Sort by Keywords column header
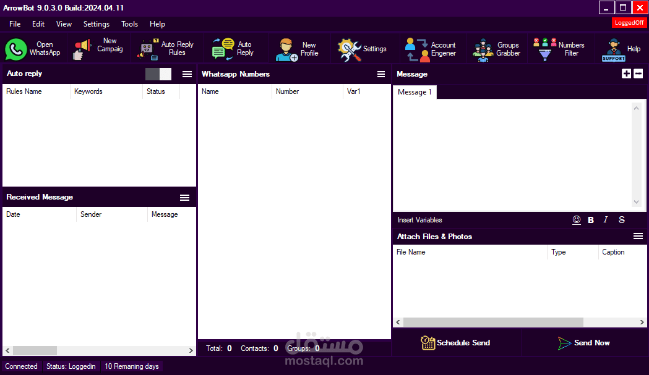649x375 pixels. 106,91
